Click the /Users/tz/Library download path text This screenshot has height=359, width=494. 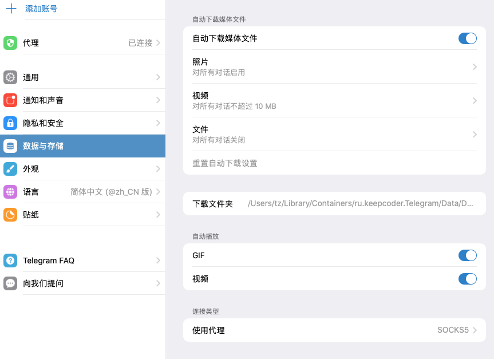coord(361,204)
